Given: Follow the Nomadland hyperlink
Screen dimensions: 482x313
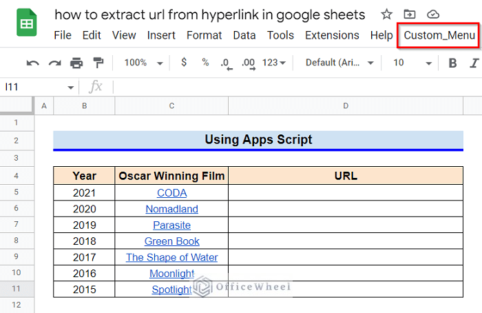Looking at the screenshot, I should [x=171, y=209].
